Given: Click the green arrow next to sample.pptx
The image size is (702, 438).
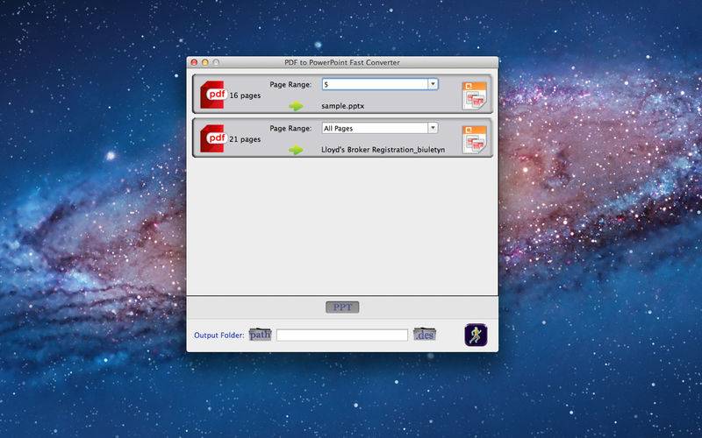Looking at the screenshot, I should coord(296,106).
